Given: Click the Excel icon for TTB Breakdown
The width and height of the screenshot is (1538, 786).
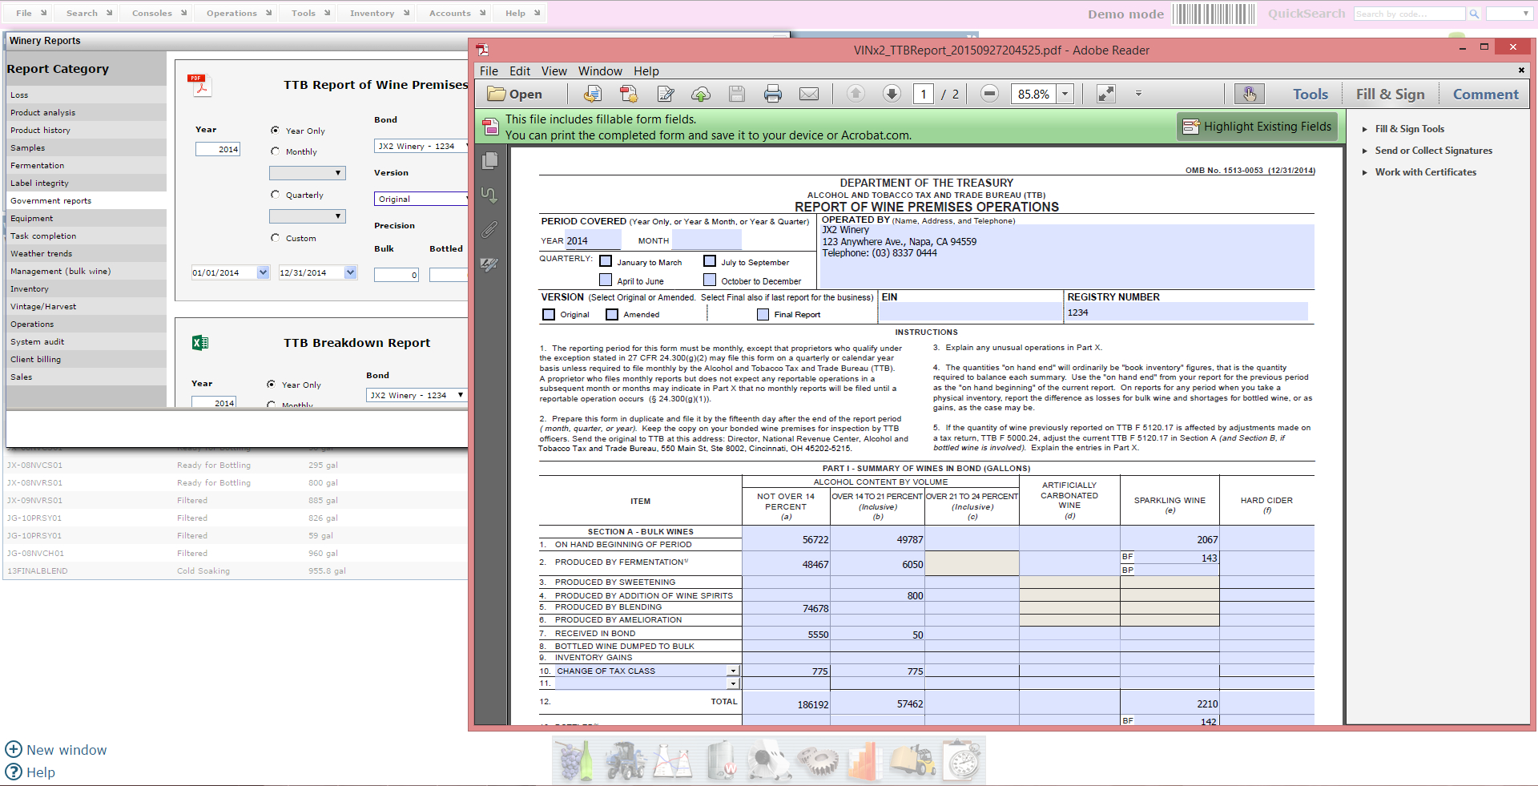Looking at the screenshot, I should [200, 343].
